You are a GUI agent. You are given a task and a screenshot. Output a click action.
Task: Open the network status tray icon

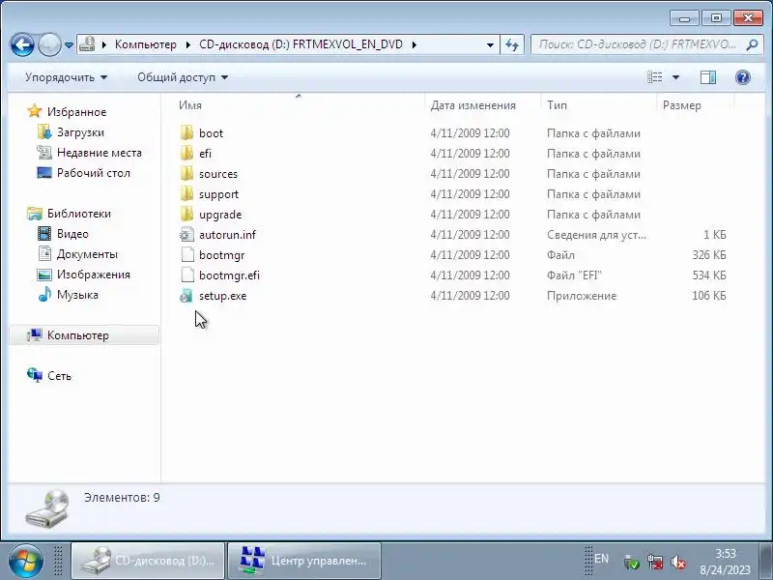point(655,563)
